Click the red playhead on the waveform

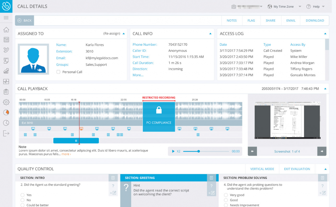[79, 123]
